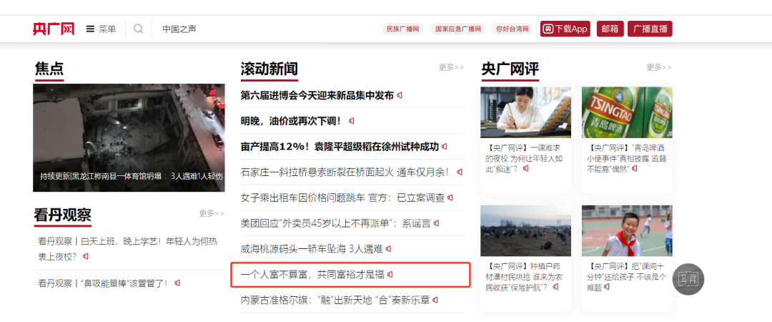Open the 中国之声 menu item
The height and width of the screenshot is (322, 772).
click(x=179, y=29)
